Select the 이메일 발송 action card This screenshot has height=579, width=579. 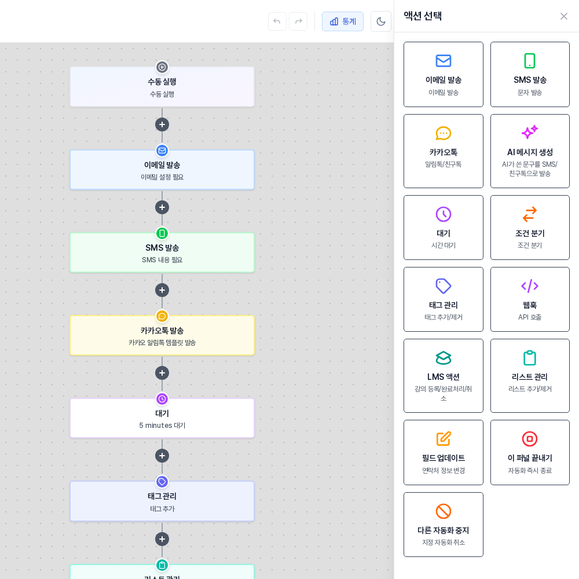coord(443,75)
